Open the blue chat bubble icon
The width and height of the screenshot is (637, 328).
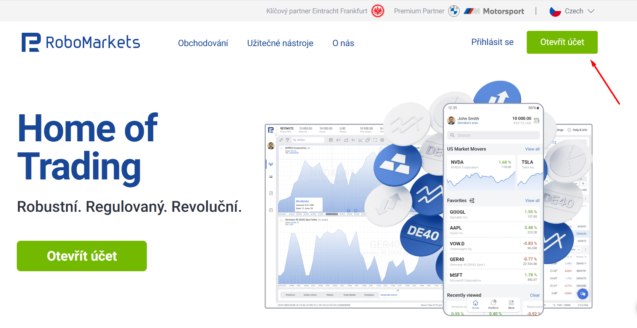click(x=582, y=294)
